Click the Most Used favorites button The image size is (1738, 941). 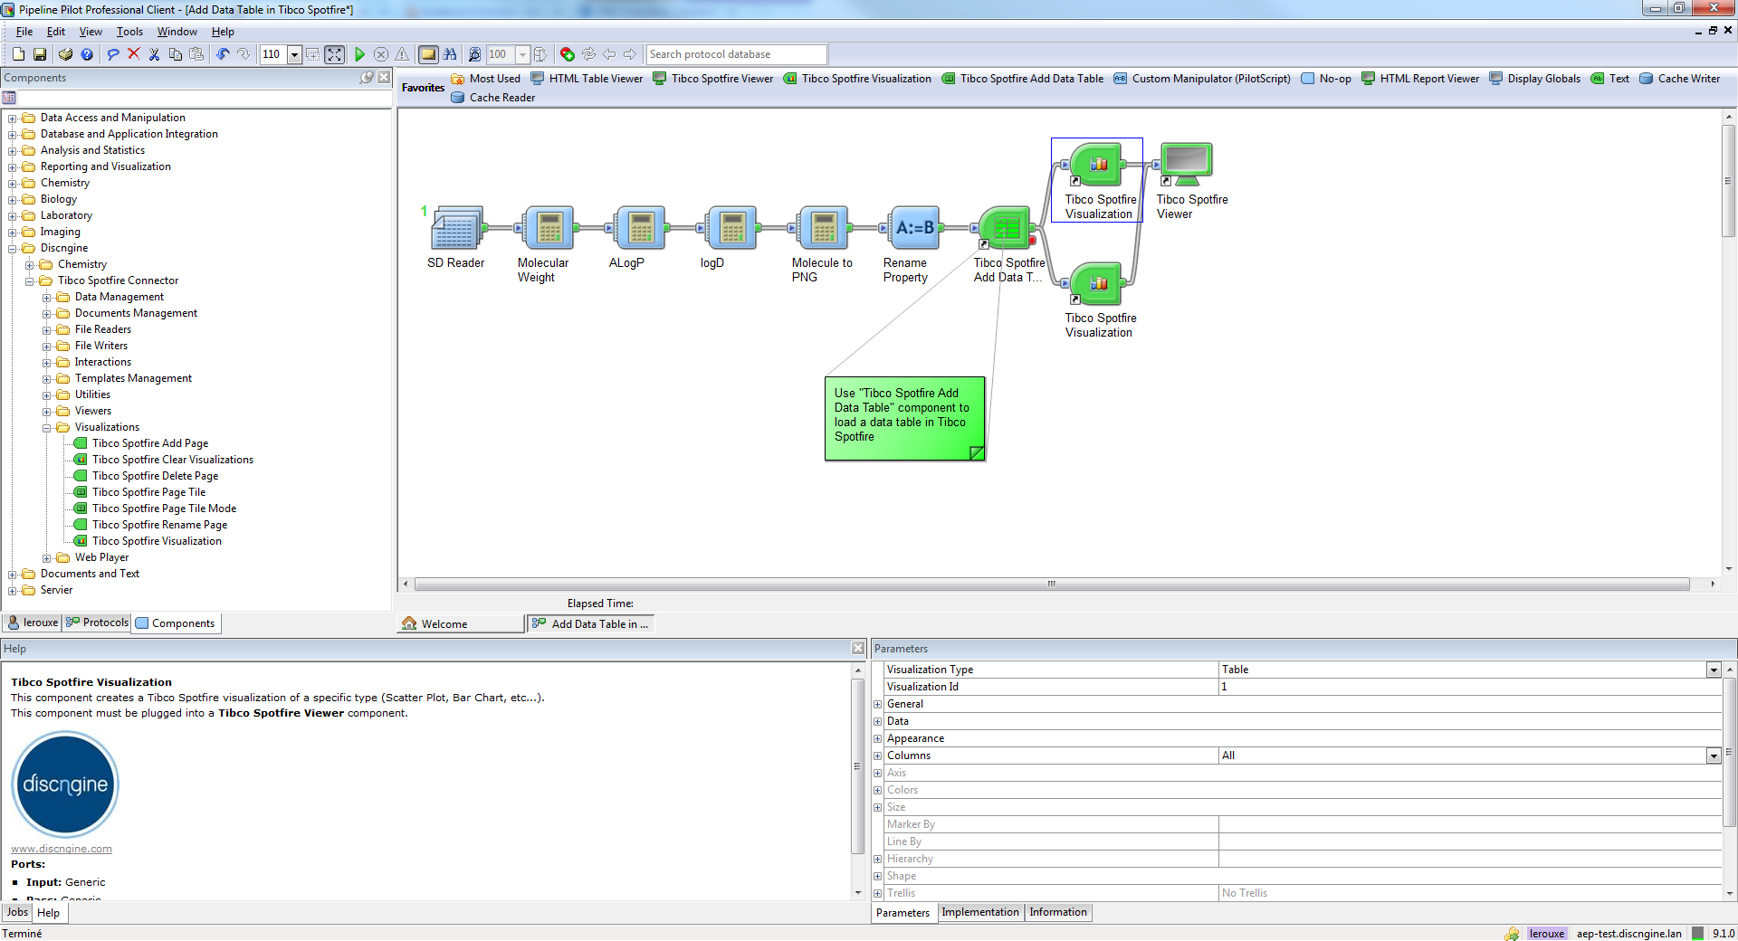[x=486, y=79]
